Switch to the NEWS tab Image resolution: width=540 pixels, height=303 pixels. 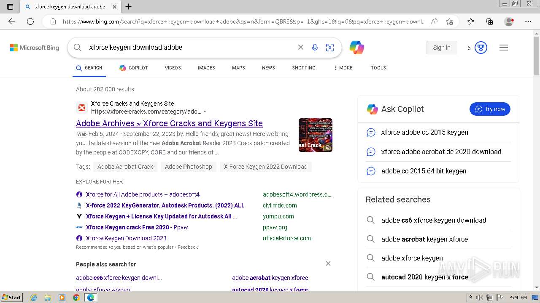pos(268,68)
